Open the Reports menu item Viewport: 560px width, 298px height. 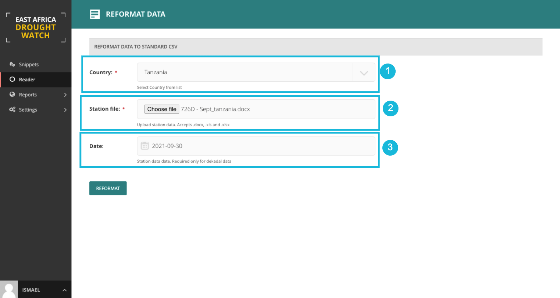coord(36,95)
